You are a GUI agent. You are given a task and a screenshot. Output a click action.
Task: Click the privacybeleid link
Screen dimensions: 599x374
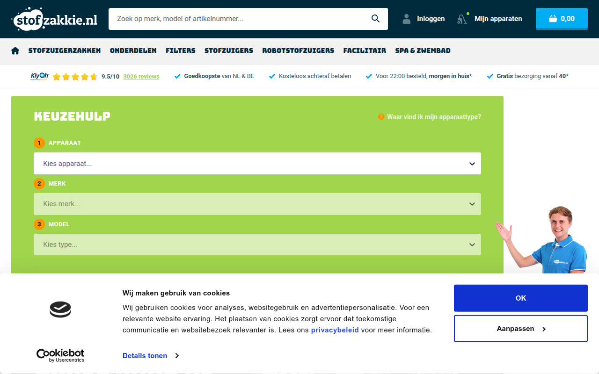point(335,330)
